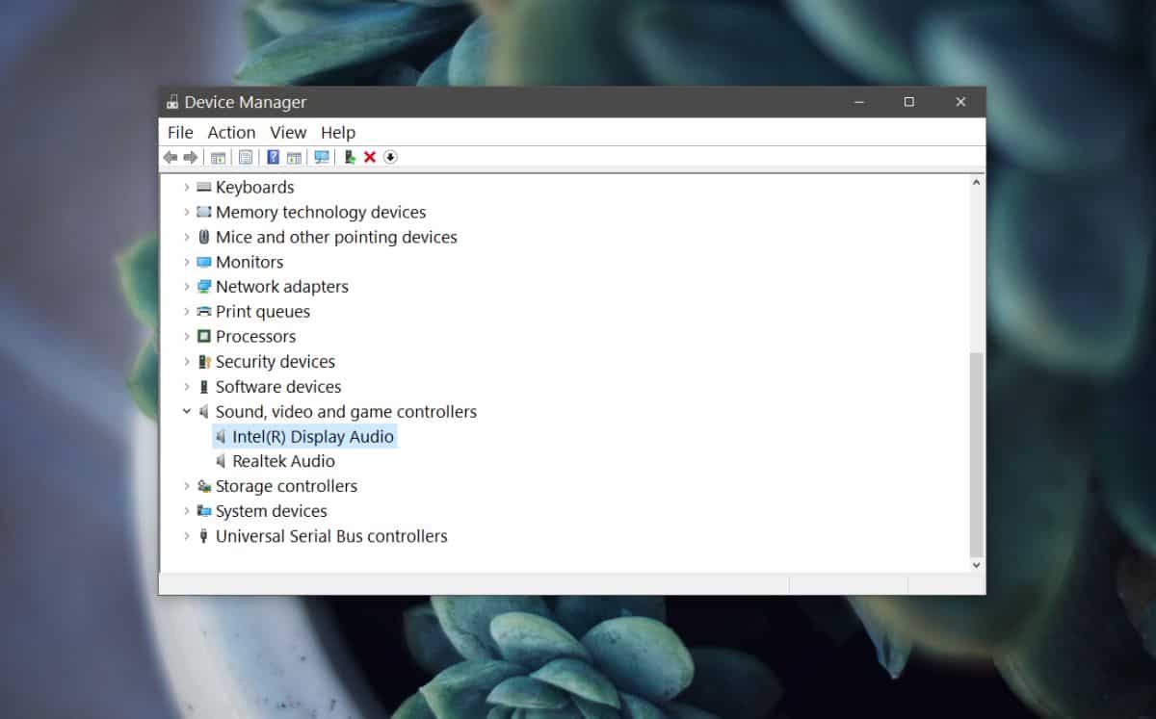The width and height of the screenshot is (1156, 719).
Task: Click the Update device driver toolbar icon
Action: point(350,157)
